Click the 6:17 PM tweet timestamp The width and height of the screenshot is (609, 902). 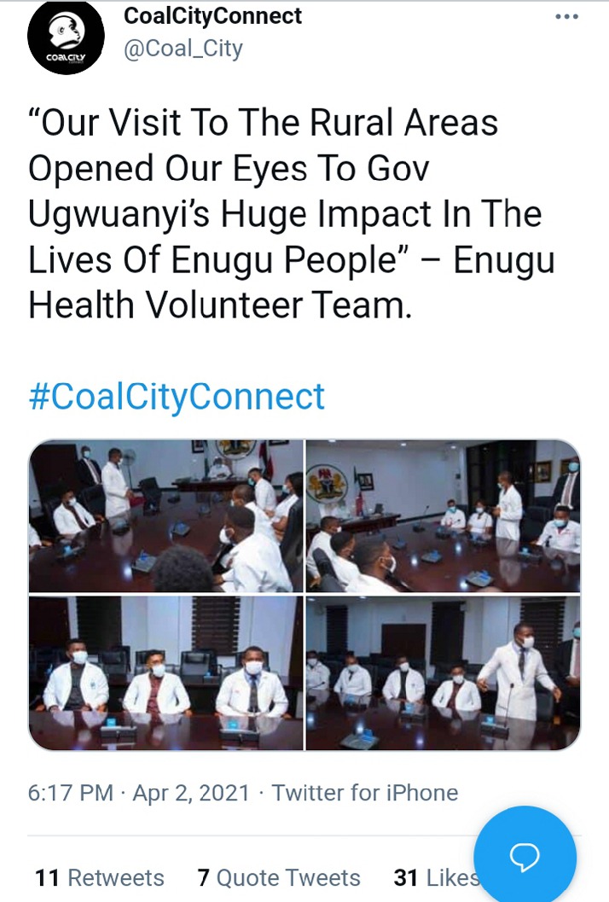pos(71,793)
